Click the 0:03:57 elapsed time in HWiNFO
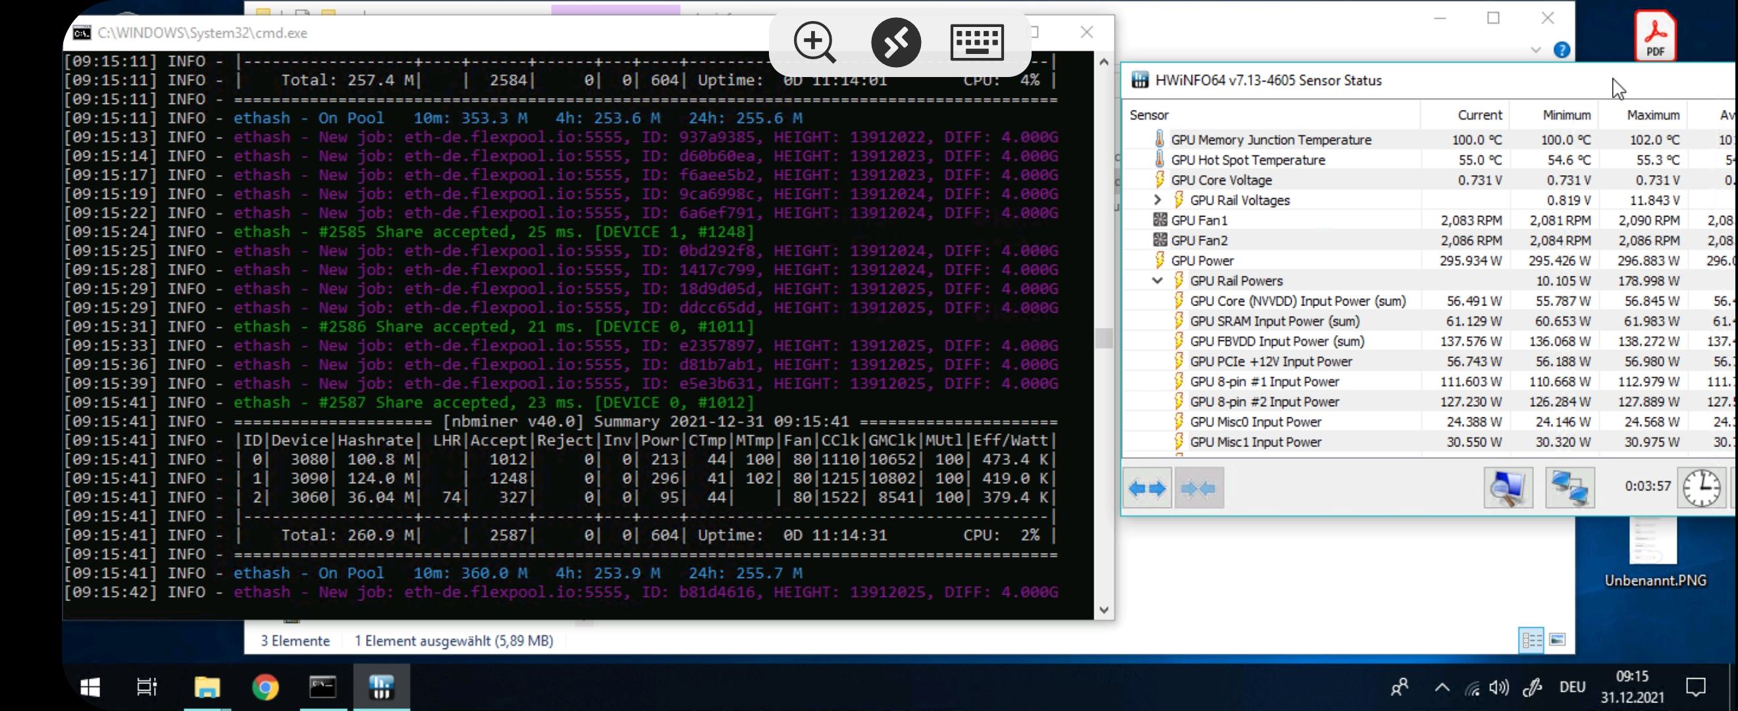This screenshot has height=711, width=1738. coord(1648,487)
